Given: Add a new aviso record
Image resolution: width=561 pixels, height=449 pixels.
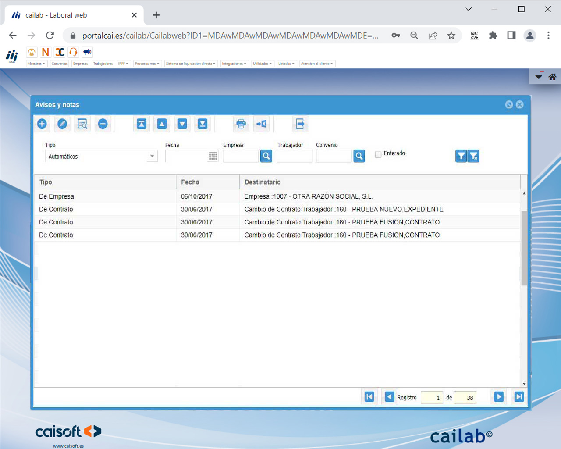Looking at the screenshot, I should click(42, 124).
